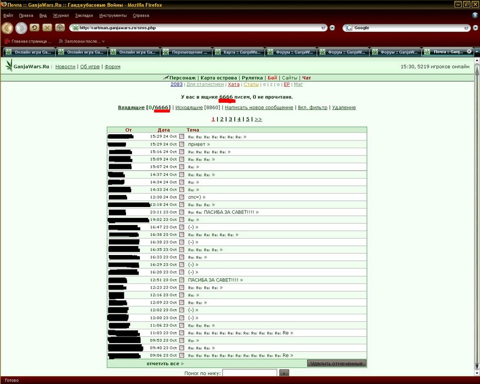
Task: Click Удалить отмеченные button
Action: (337, 363)
